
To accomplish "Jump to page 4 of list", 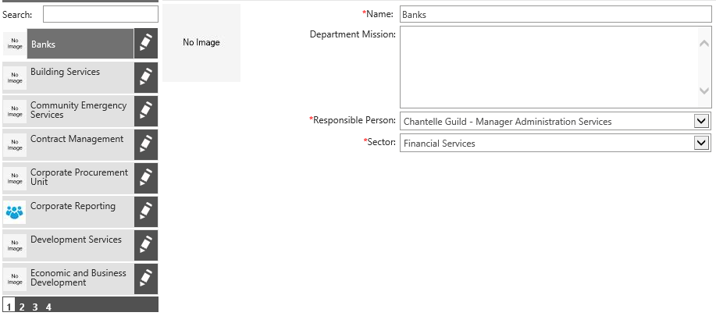I will [48, 307].
